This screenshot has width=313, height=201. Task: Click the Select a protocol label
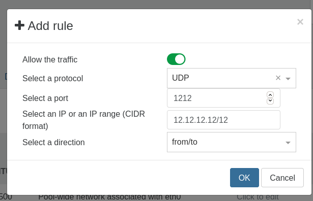click(53, 78)
